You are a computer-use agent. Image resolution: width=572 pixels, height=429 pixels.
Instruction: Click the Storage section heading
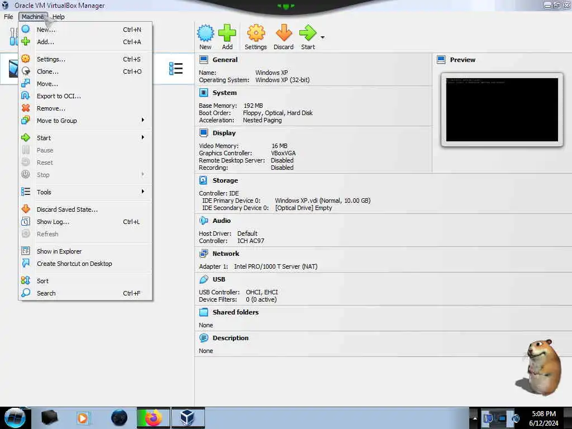(225, 180)
